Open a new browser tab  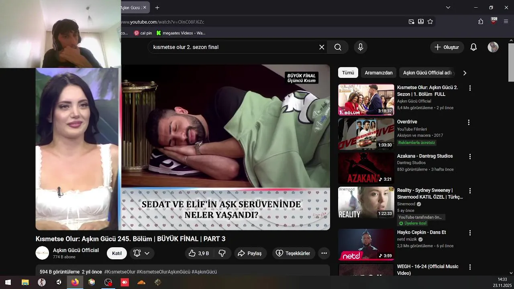[x=157, y=8]
